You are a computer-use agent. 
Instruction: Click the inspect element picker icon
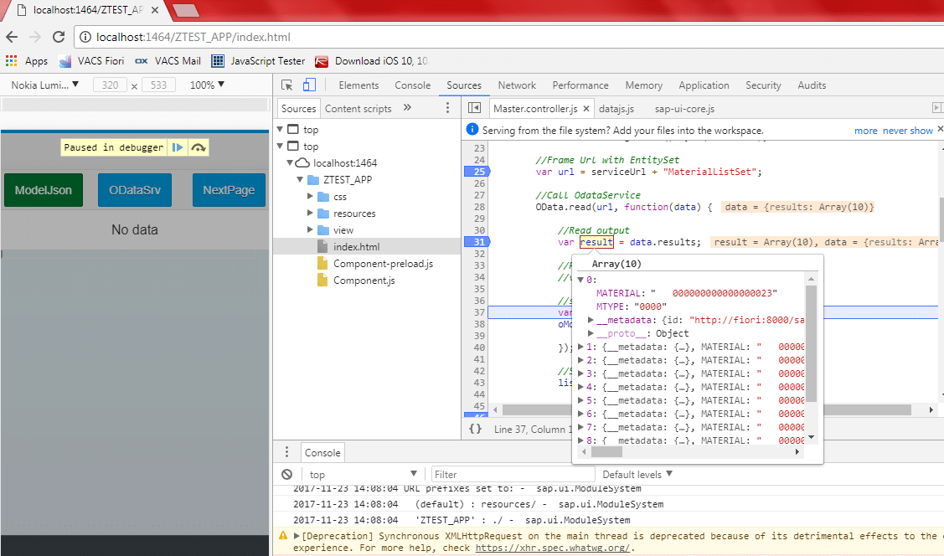287,85
